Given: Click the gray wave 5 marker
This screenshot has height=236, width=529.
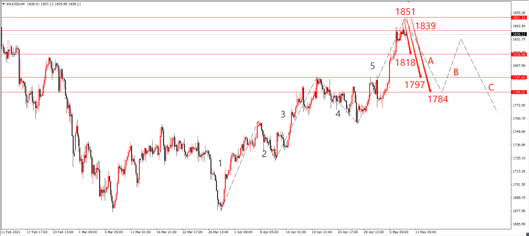Looking at the screenshot, I should tap(373, 66).
